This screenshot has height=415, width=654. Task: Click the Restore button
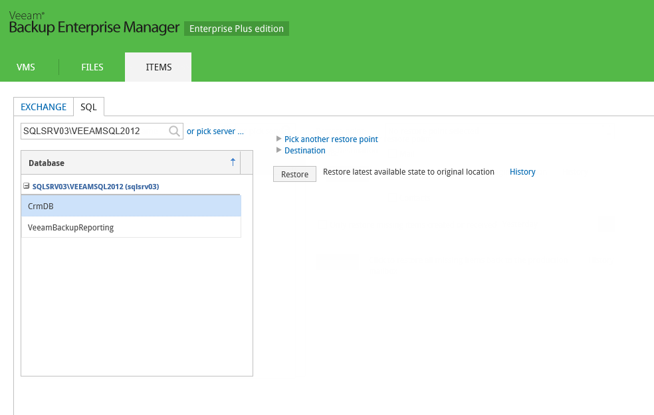(x=294, y=174)
